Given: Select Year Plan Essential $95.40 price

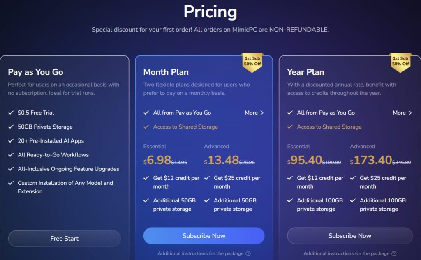Looking at the screenshot, I should [x=305, y=160].
